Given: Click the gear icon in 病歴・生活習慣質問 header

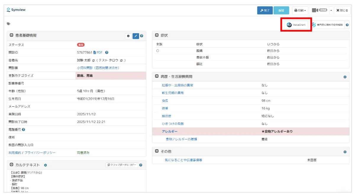Looking at the screenshot, I should coord(345,77).
